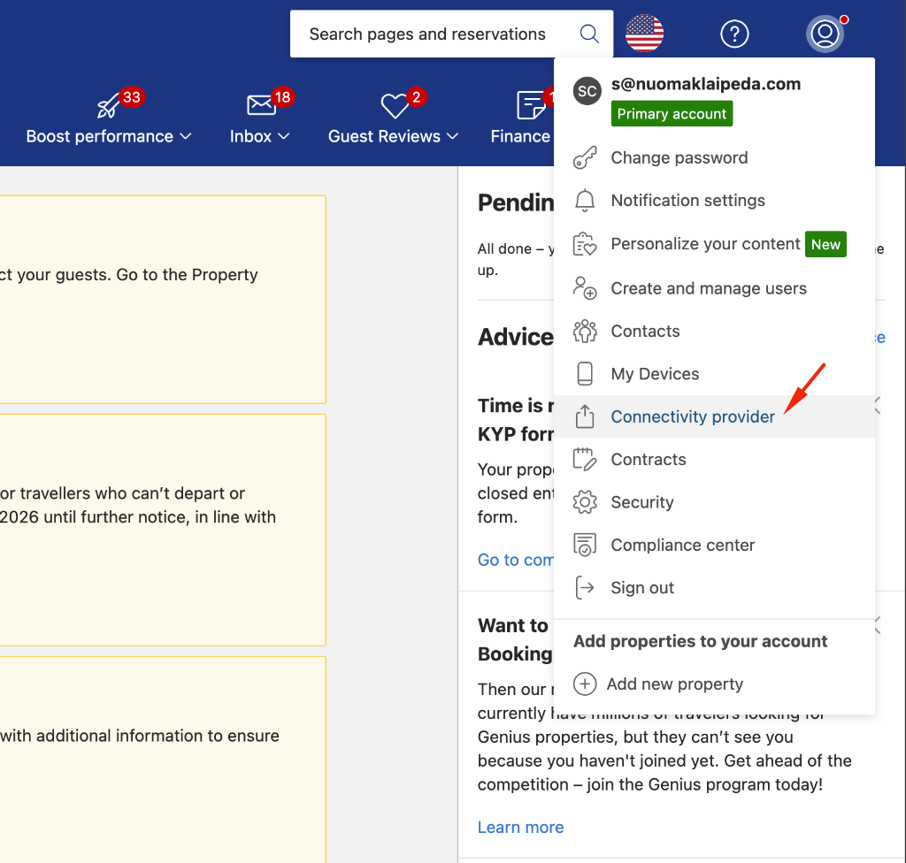Select Connectivity provider menu item
This screenshot has width=906, height=863.
pyautogui.click(x=693, y=417)
